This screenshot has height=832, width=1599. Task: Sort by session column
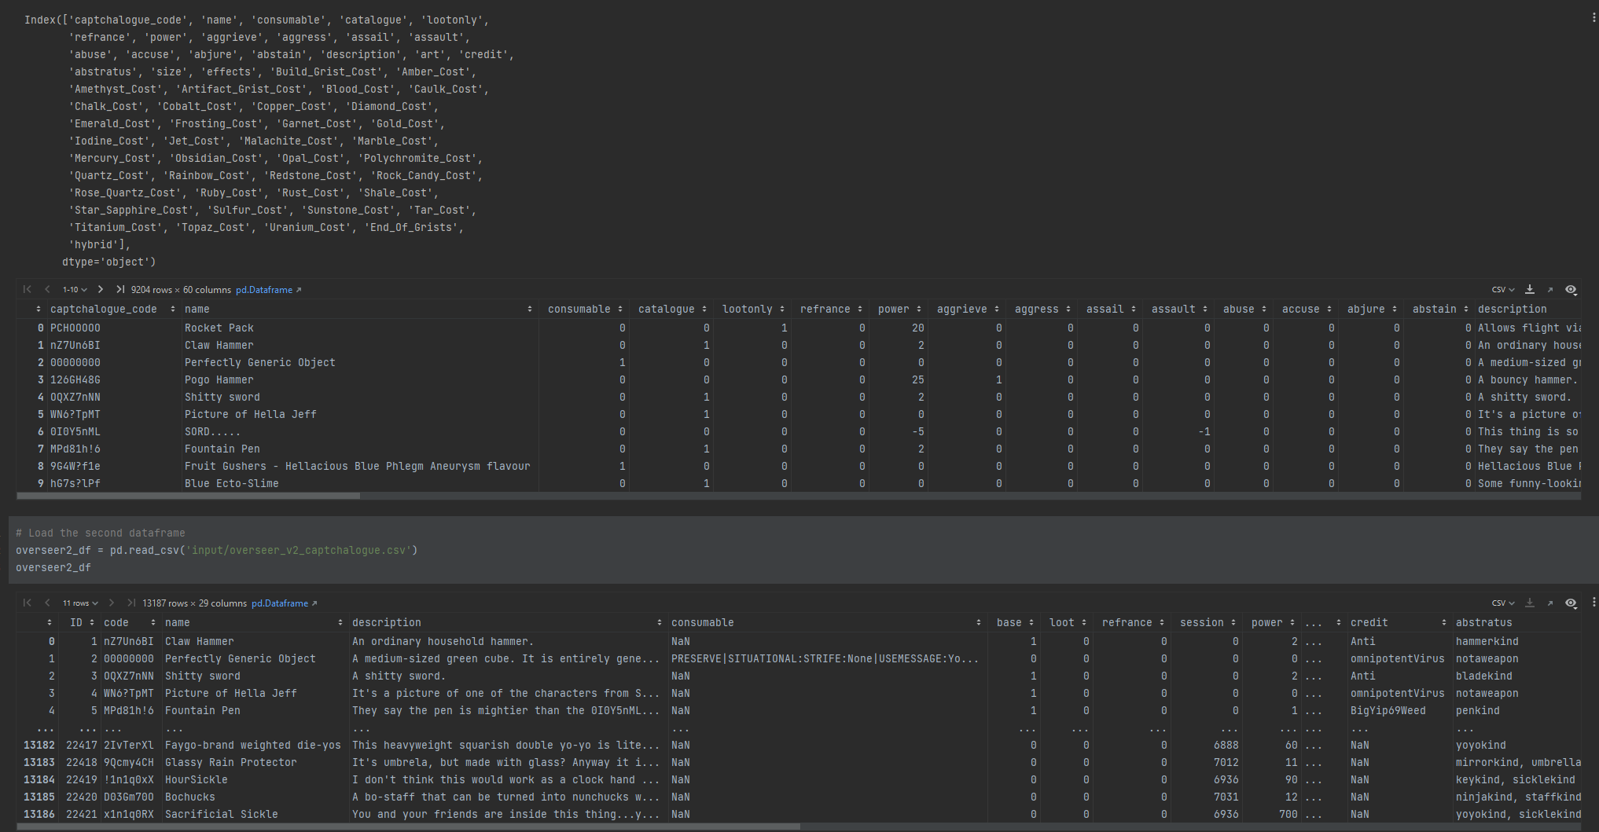pos(1233,623)
